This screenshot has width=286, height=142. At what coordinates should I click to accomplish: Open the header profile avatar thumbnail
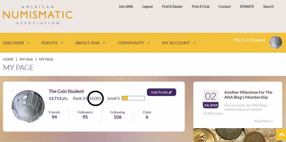coord(276,42)
